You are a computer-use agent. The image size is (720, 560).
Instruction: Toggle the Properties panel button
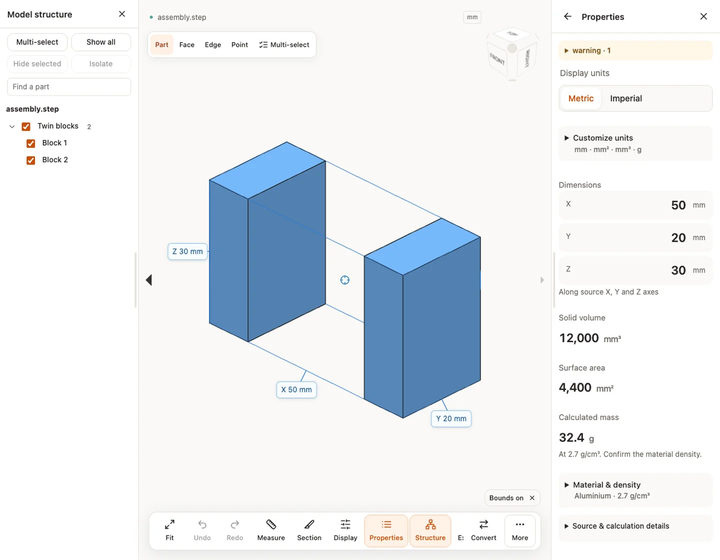coord(386,531)
